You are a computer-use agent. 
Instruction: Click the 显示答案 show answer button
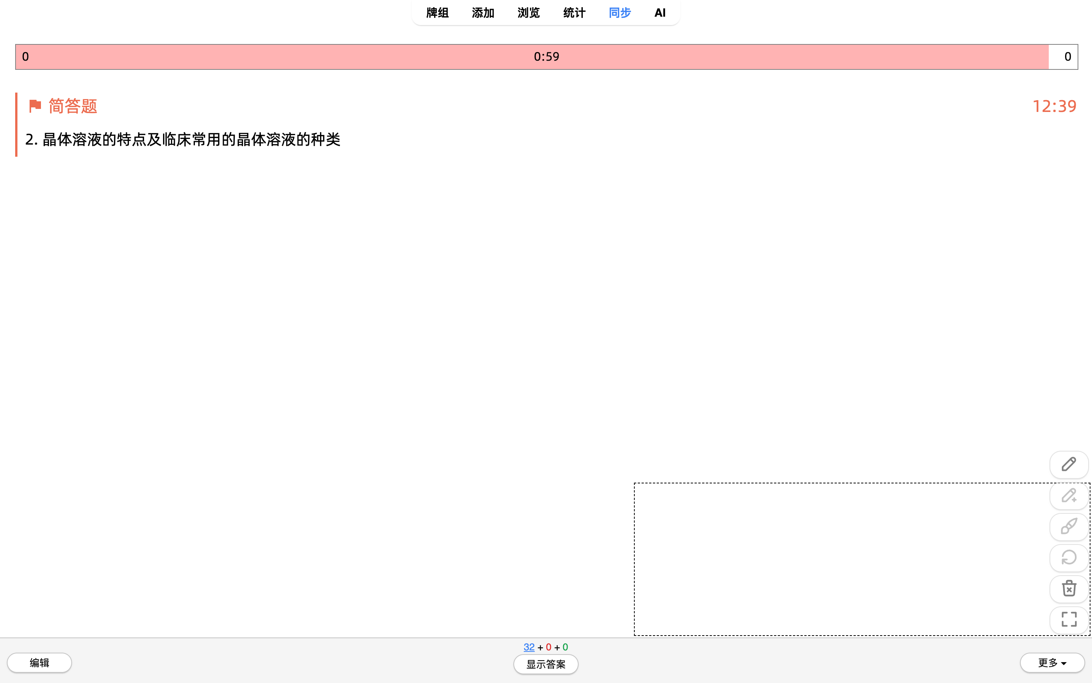click(x=546, y=664)
